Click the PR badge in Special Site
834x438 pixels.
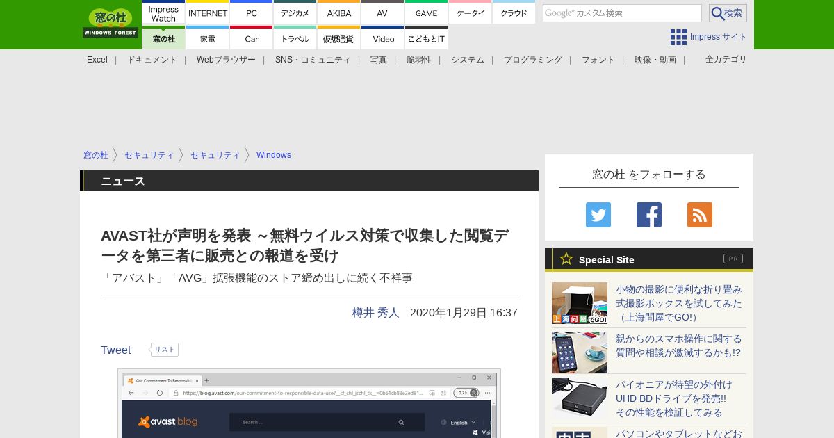(x=733, y=259)
